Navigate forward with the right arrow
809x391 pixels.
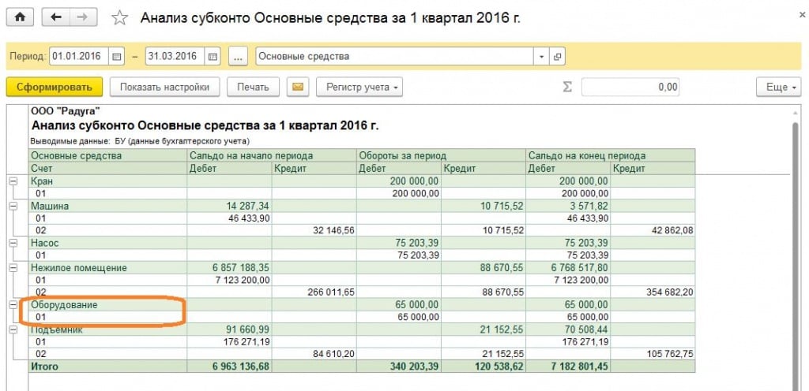pyautogui.click(x=81, y=17)
